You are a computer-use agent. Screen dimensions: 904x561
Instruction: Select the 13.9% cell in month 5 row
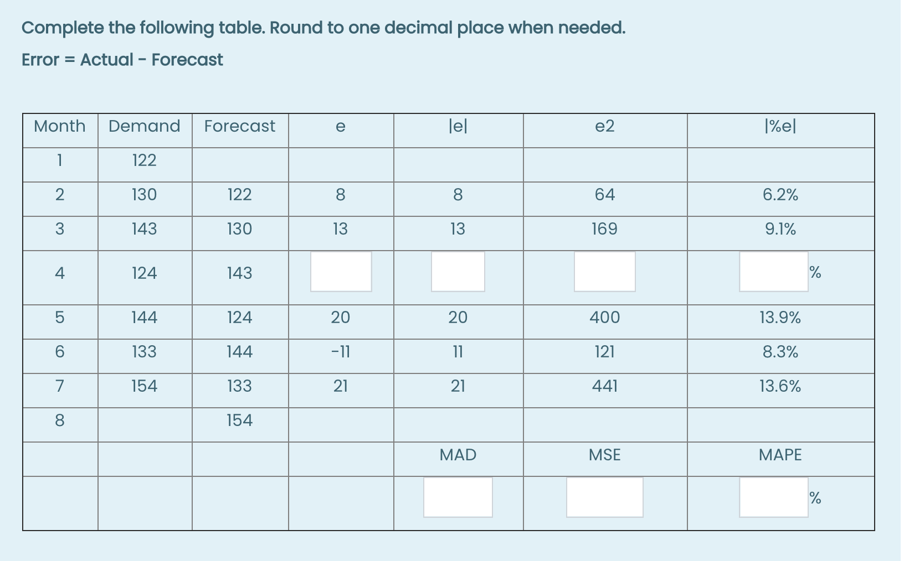780,318
